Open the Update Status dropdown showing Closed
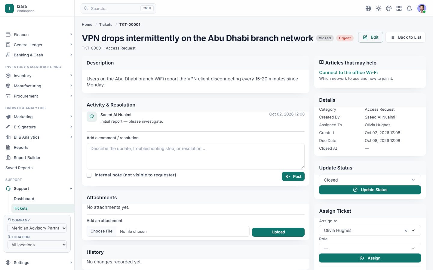This screenshot has height=270, width=433. [x=370, y=180]
